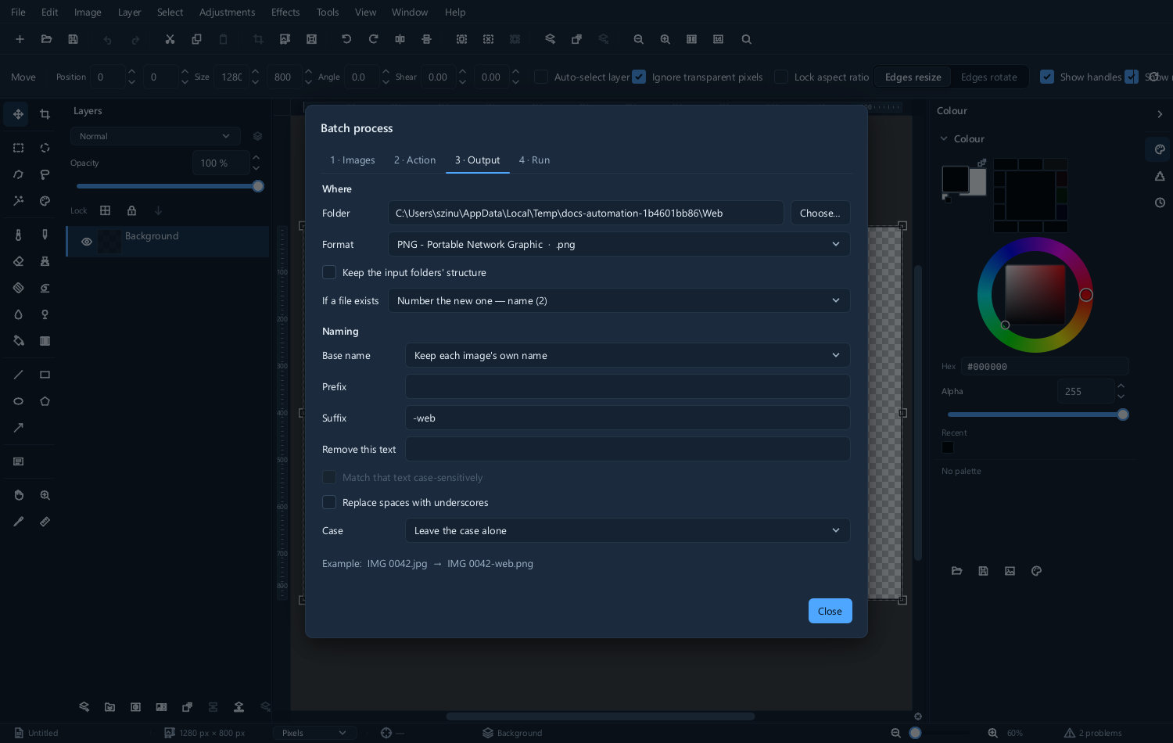
Task: Select the Measure ruler tool
Action: (45, 522)
